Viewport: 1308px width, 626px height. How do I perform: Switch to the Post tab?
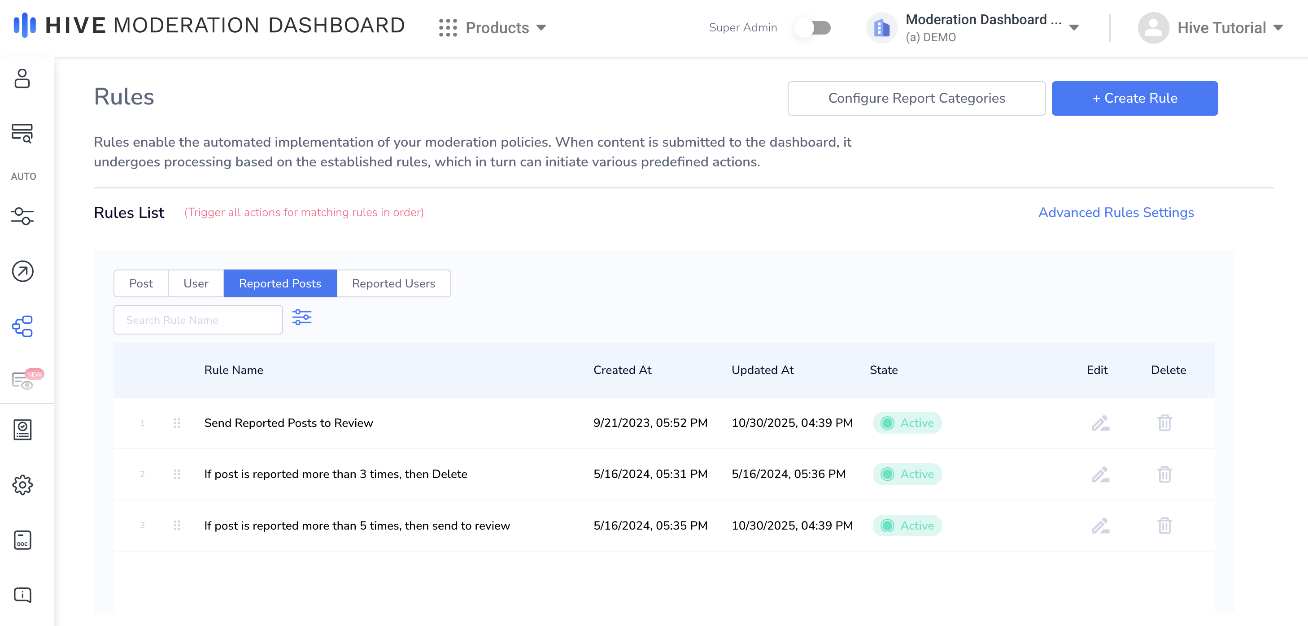[x=141, y=283]
